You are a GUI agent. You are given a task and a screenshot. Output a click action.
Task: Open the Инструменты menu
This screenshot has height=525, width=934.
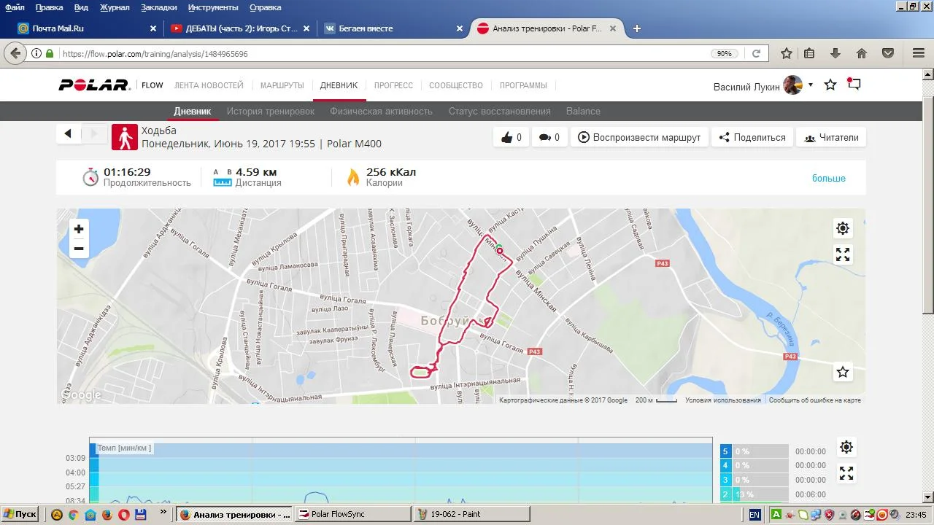tap(213, 7)
